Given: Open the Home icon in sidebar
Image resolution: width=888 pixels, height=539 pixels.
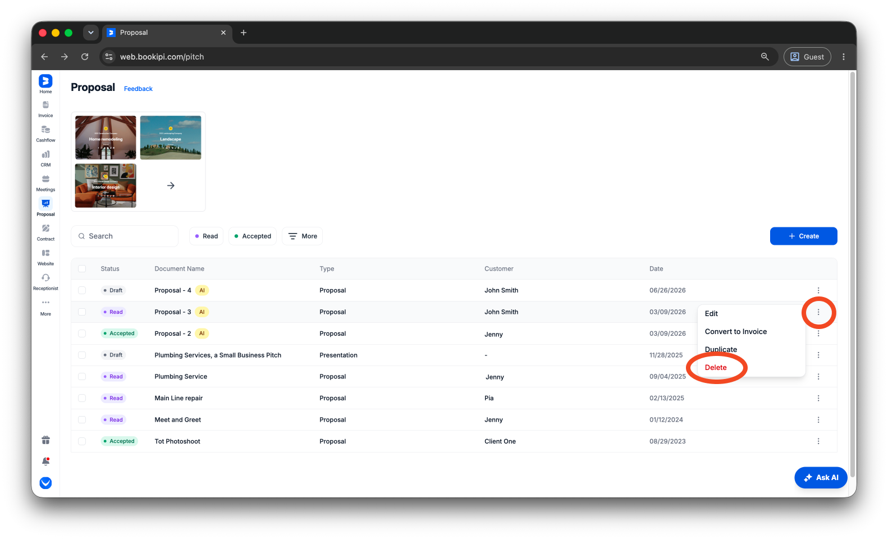Looking at the screenshot, I should (x=45, y=84).
